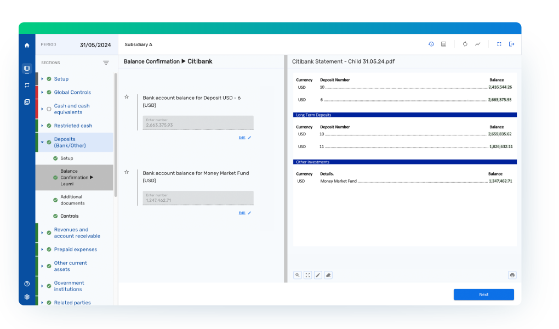The height and width of the screenshot is (329, 559).
Task: Click the refresh sync icon in top toolbar
Action: [x=465, y=44]
